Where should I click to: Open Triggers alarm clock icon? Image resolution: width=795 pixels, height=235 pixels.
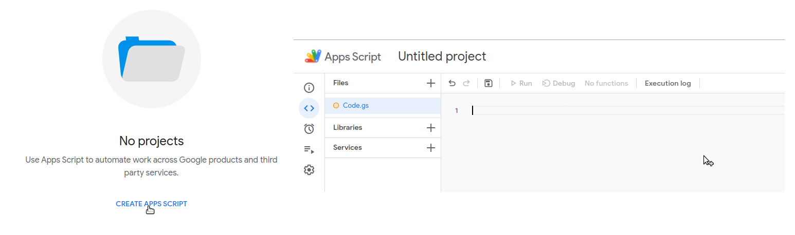309,129
